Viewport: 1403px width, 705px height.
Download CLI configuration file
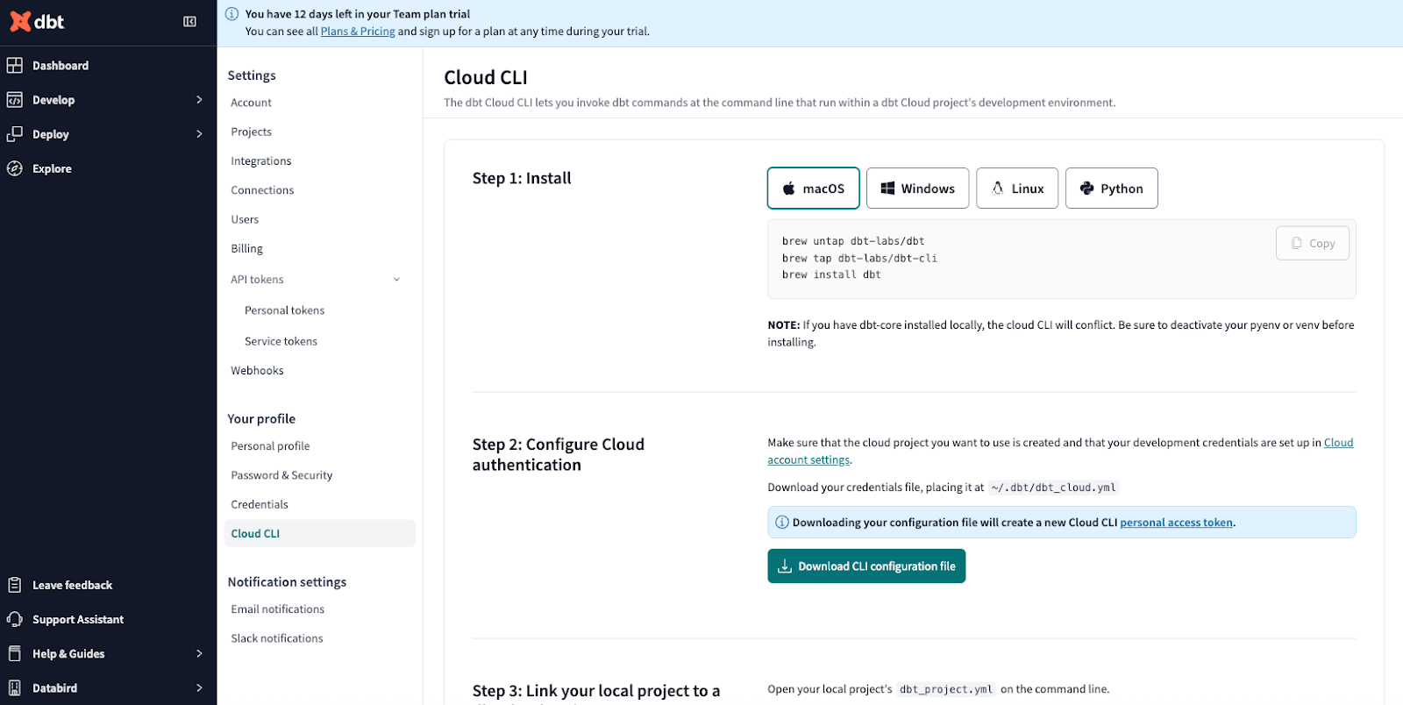pyautogui.click(x=866, y=566)
